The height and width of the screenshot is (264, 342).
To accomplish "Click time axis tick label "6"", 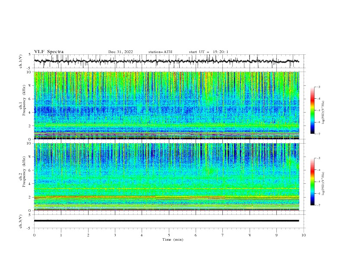I will pyautogui.click(x=196, y=235).
